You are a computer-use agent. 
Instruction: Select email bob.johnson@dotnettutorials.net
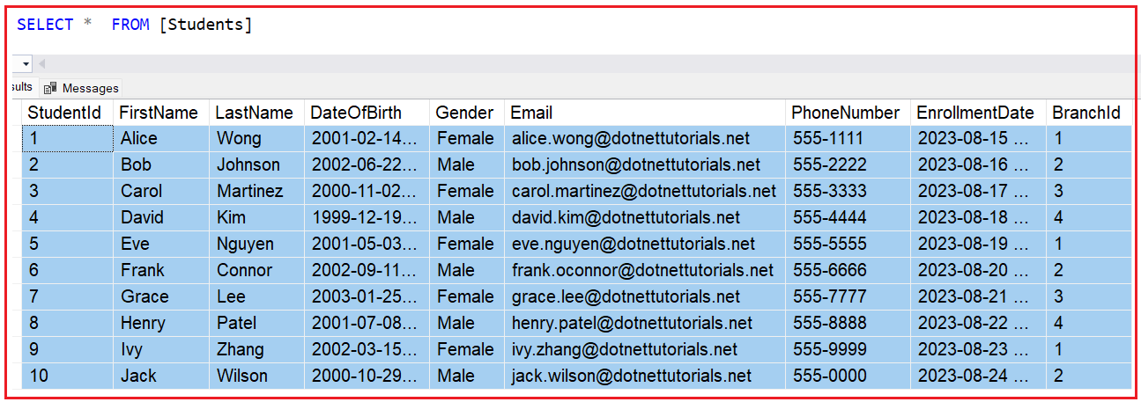pos(645,164)
